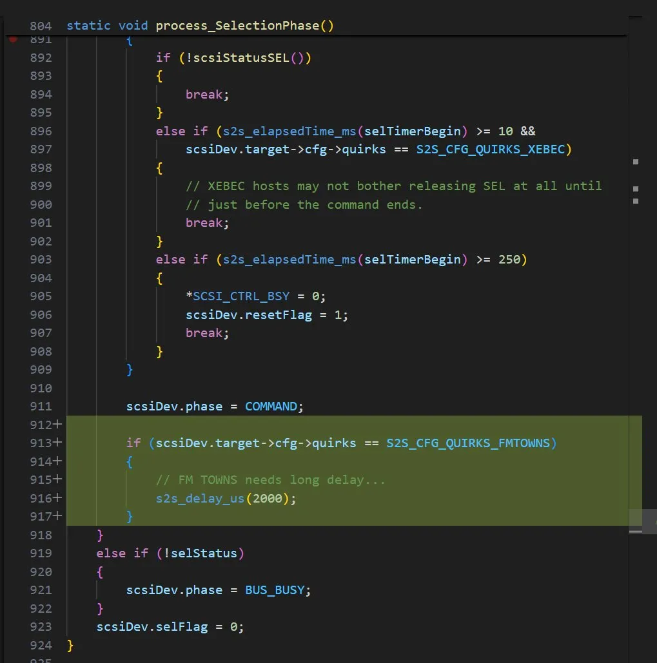
Task: Click the comment starting with XEBEC hosts
Action: click(x=393, y=186)
